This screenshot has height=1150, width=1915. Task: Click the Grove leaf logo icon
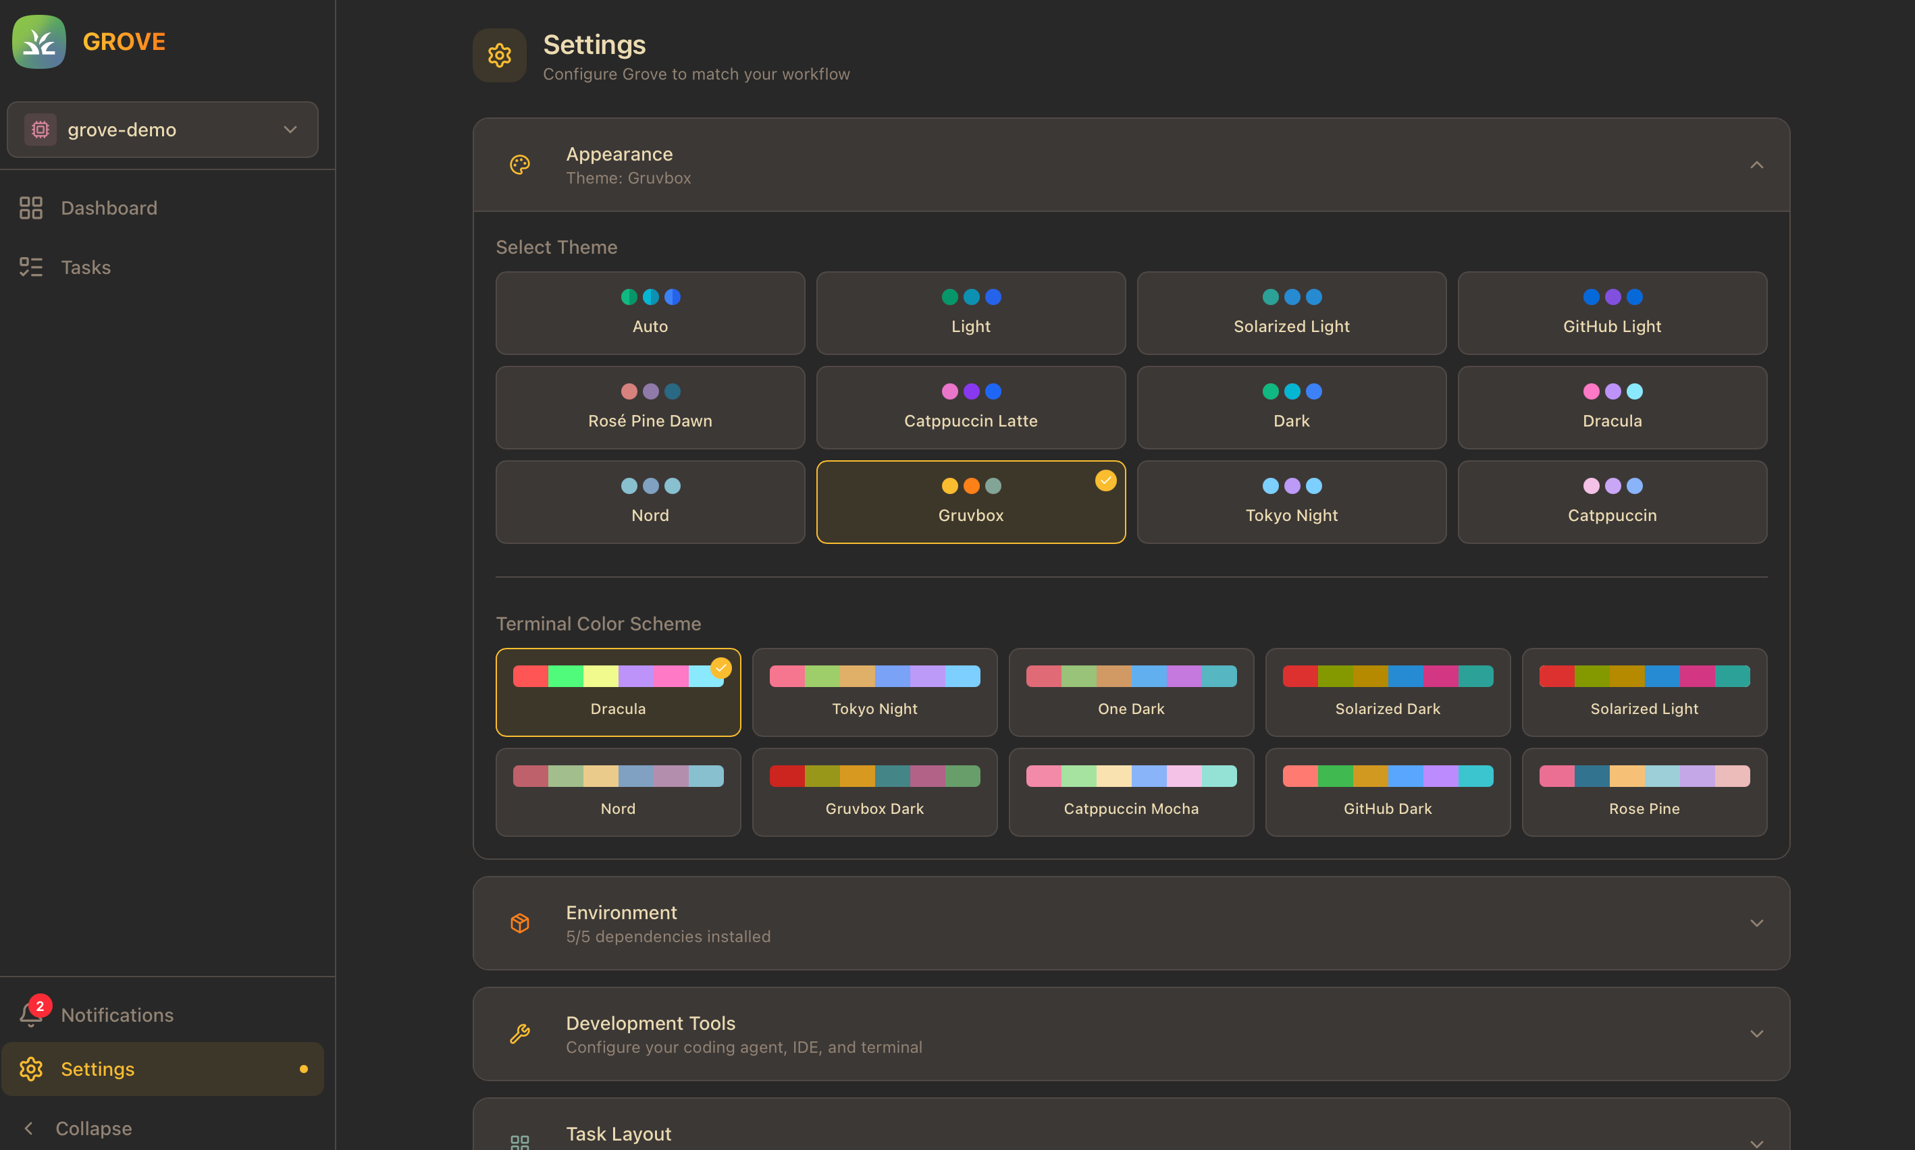38,42
